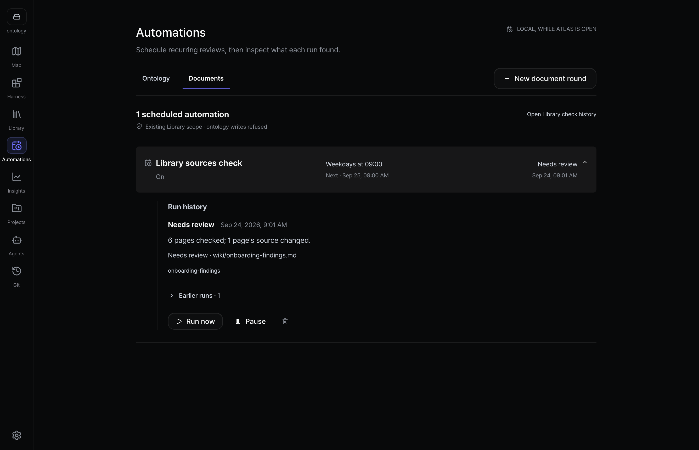This screenshot has width=699, height=450.
Task: Open the ontology workspace icon
Action: (17, 17)
